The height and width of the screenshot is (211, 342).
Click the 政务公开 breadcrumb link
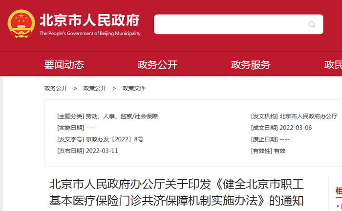tap(56, 88)
